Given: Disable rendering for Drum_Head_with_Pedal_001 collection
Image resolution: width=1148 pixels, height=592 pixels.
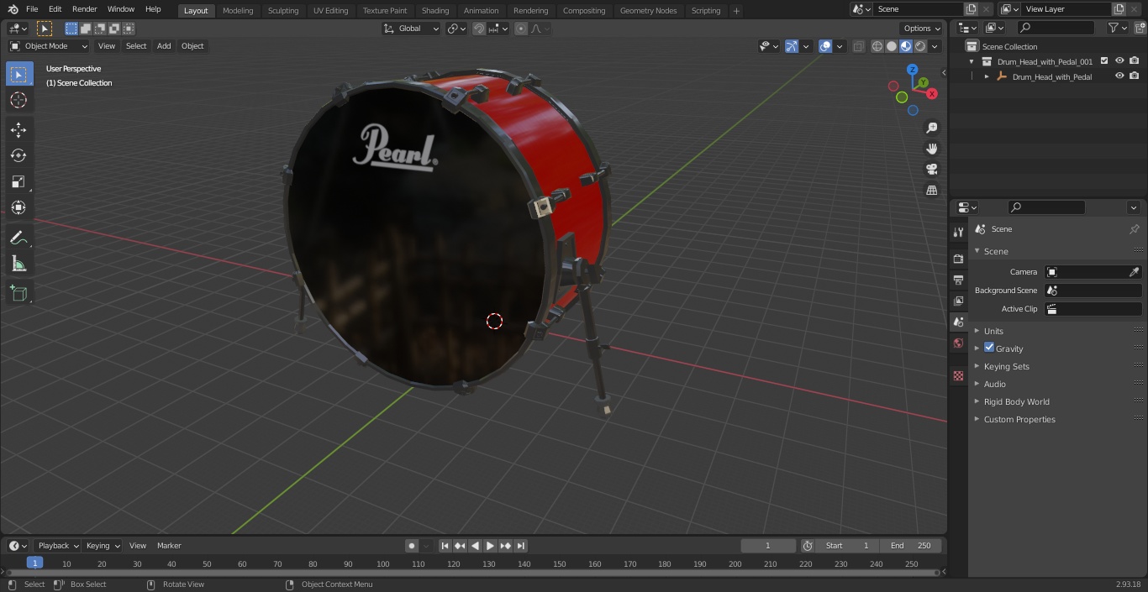Looking at the screenshot, I should tap(1135, 61).
